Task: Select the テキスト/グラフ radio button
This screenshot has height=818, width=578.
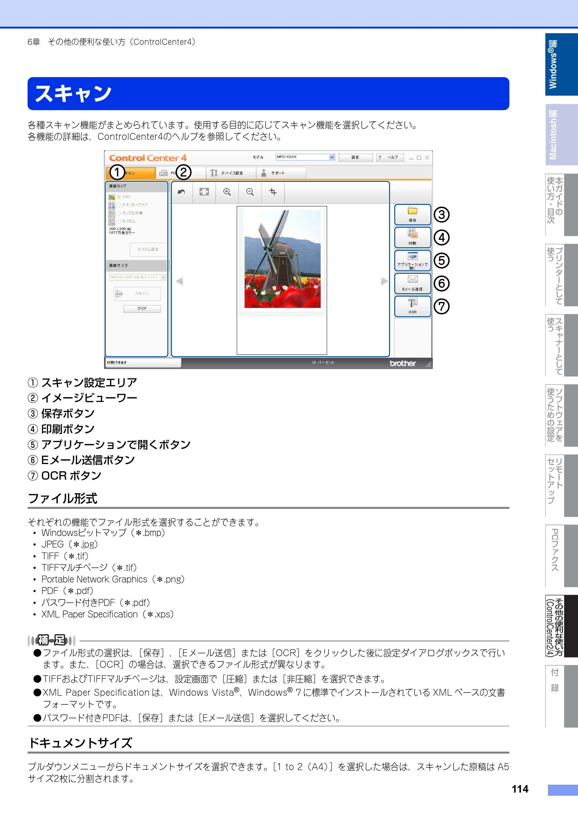Action: pos(119,205)
